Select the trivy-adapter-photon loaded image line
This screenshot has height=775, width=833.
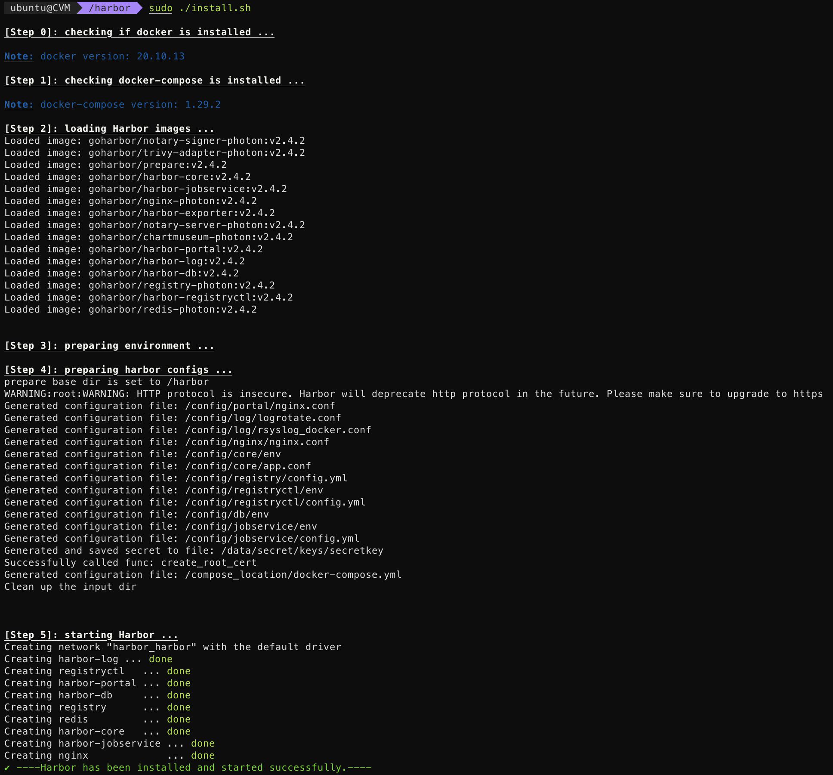(x=155, y=153)
